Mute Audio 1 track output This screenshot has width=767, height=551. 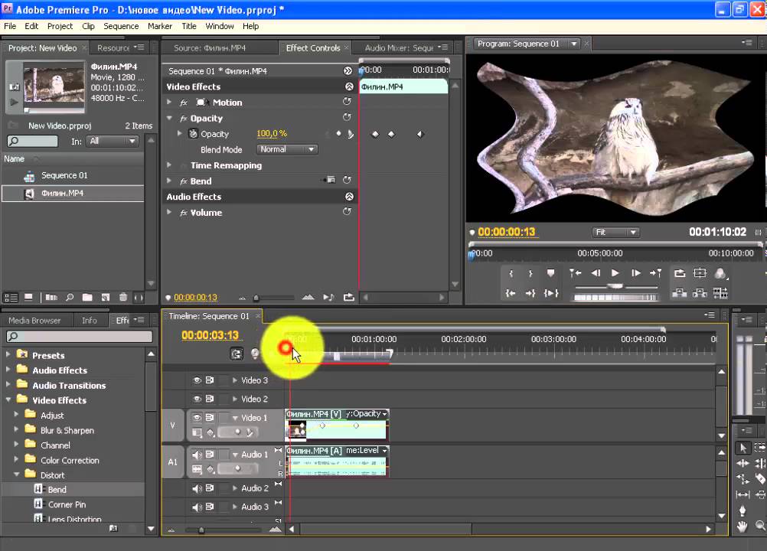(197, 455)
